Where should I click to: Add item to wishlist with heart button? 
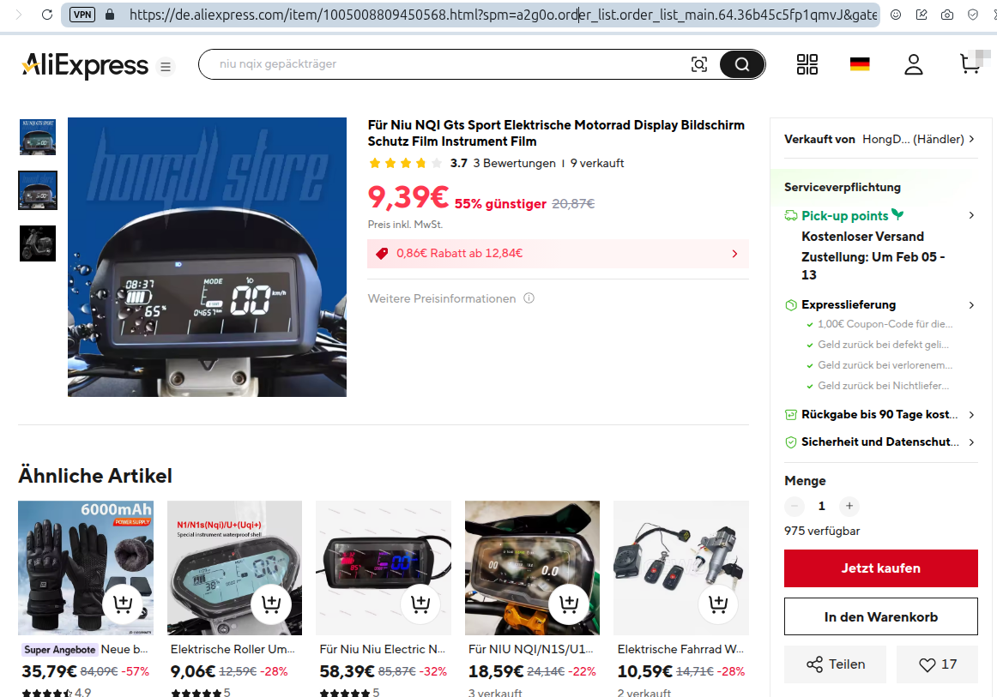pyautogui.click(x=937, y=664)
